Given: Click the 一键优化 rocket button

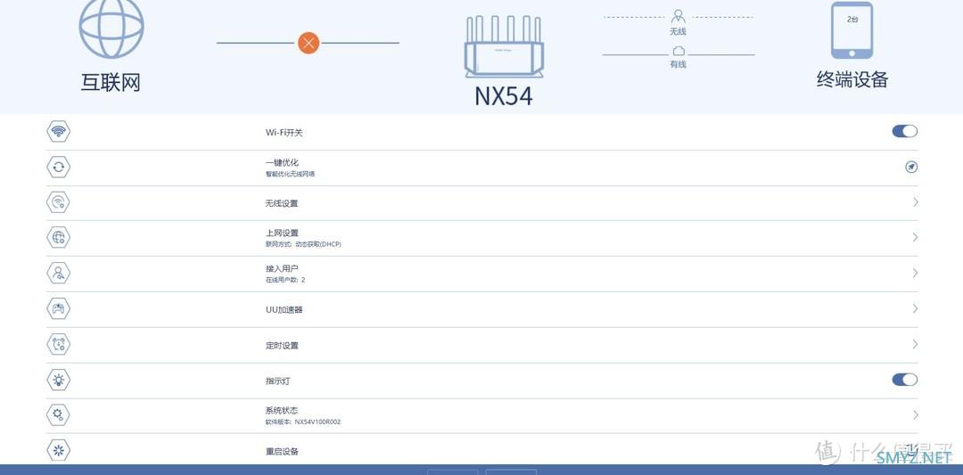Looking at the screenshot, I should 910,167.
